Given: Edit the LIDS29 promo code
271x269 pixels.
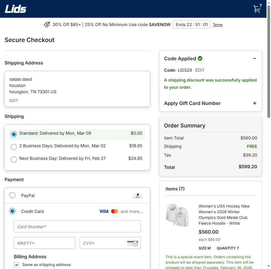Looking at the screenshot, I should click(x=200, y=70).
